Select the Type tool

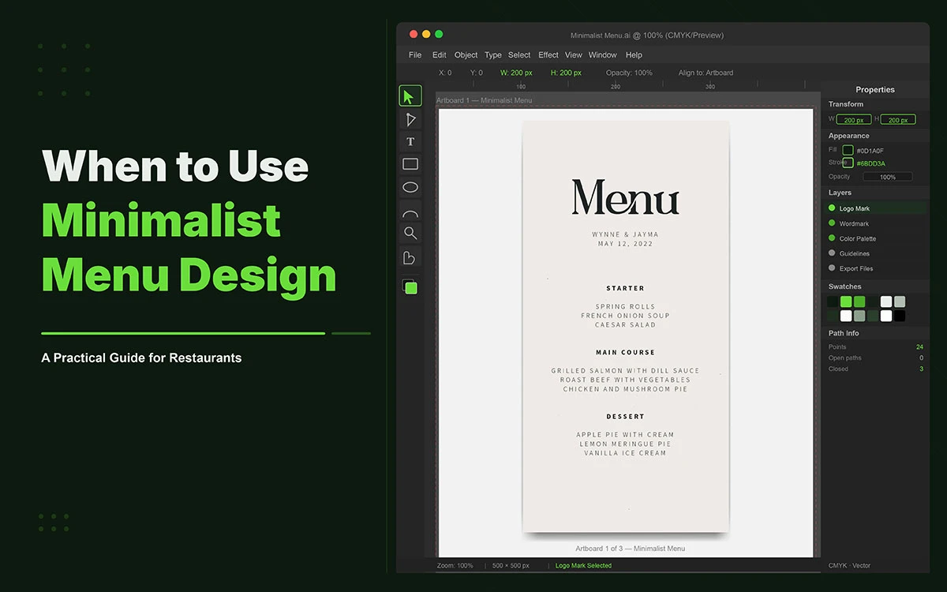[410, 142]
